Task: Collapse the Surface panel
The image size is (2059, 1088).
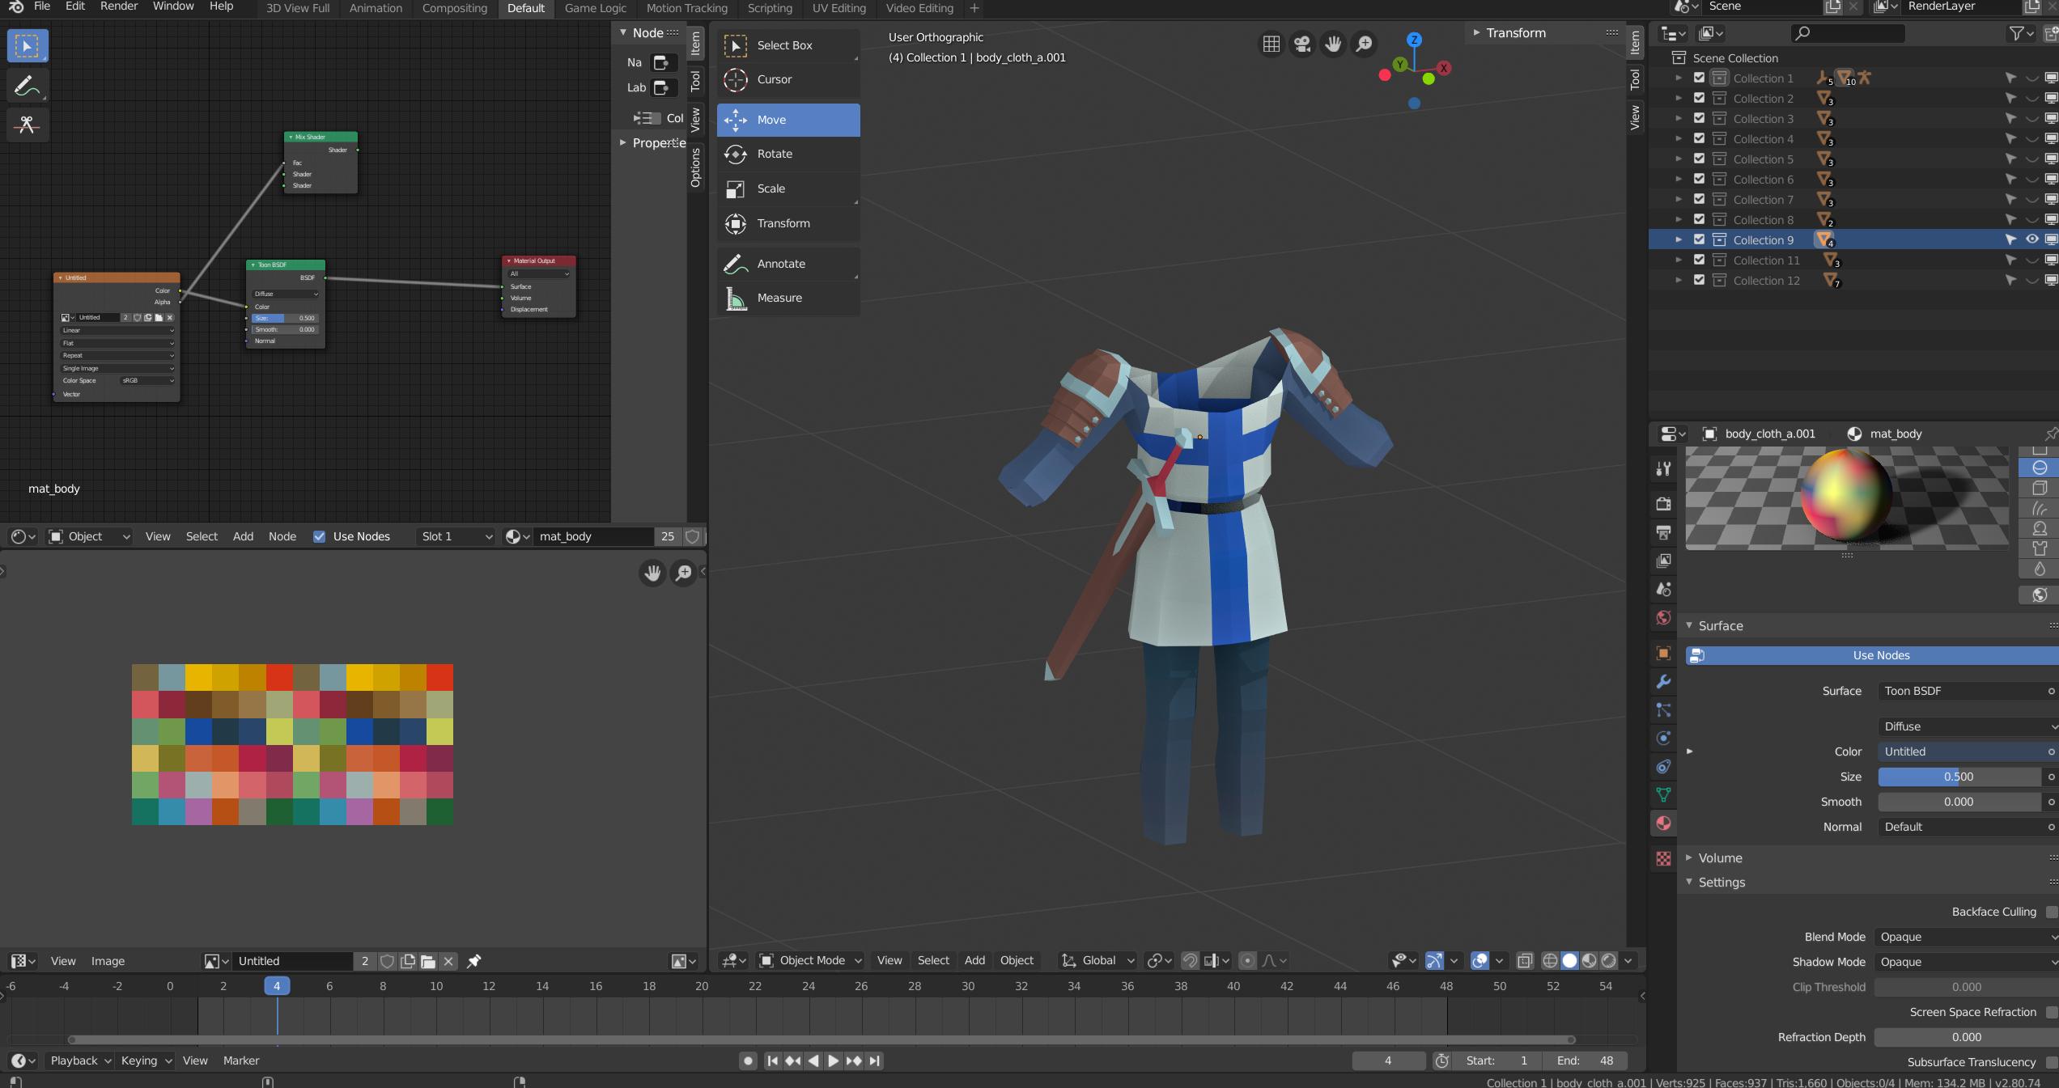Action: tap(1720, 625)
